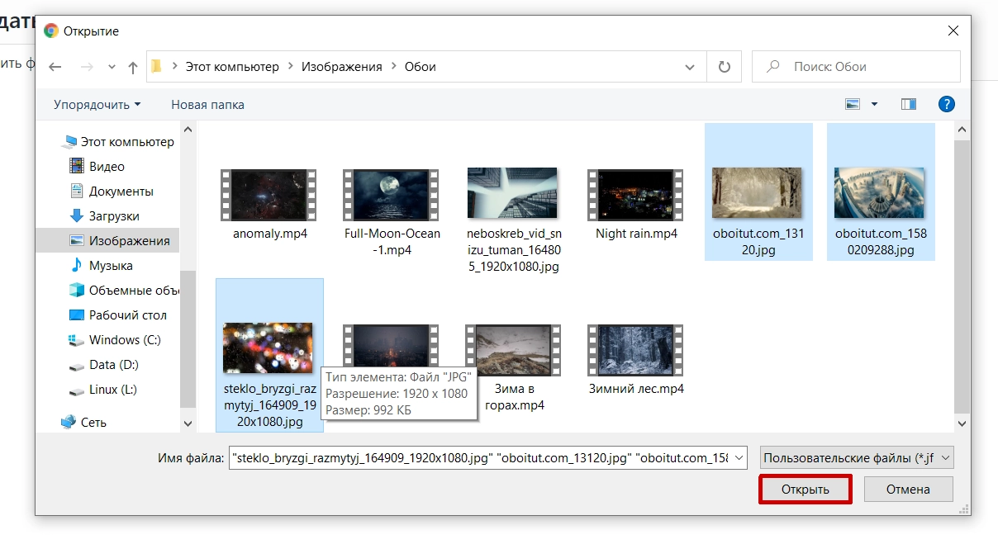
Task: Expand the Упорядочить dropdown menu
Action: [97, 105]
